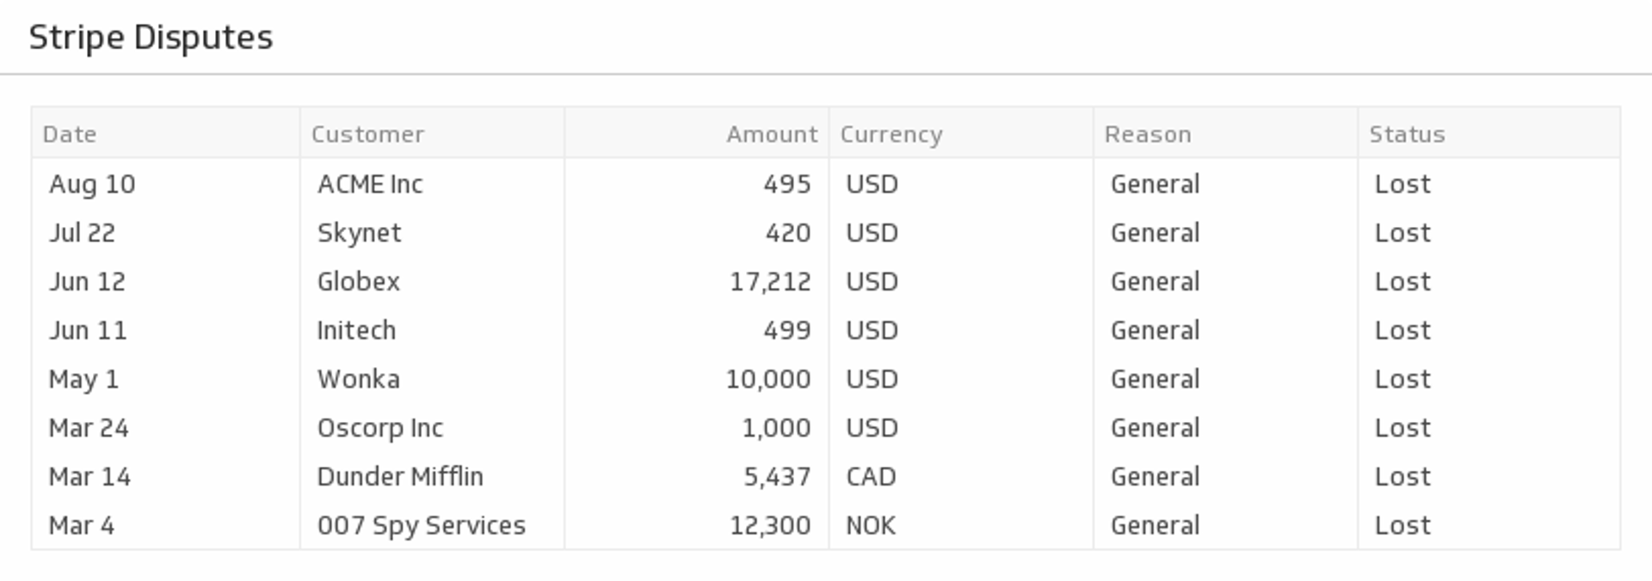The height and width of the screenshot is (581, 1652).
Task: Select the Dunder Mifflin customer cell
Action: [x=400, y=477]
